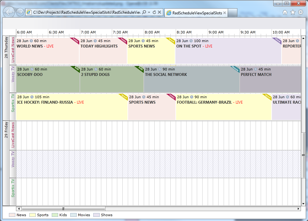Click the page icon beside the file path
This screenshot has width=308, height=221.
[x=29, y=12]
